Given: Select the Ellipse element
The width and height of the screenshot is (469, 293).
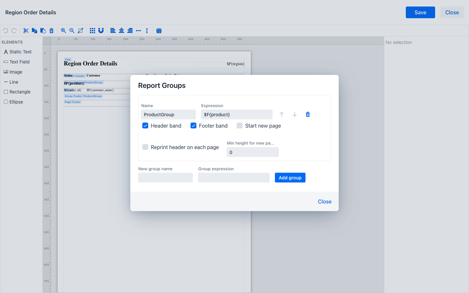Looking at the screenshot, I should (x=13, y=102).
